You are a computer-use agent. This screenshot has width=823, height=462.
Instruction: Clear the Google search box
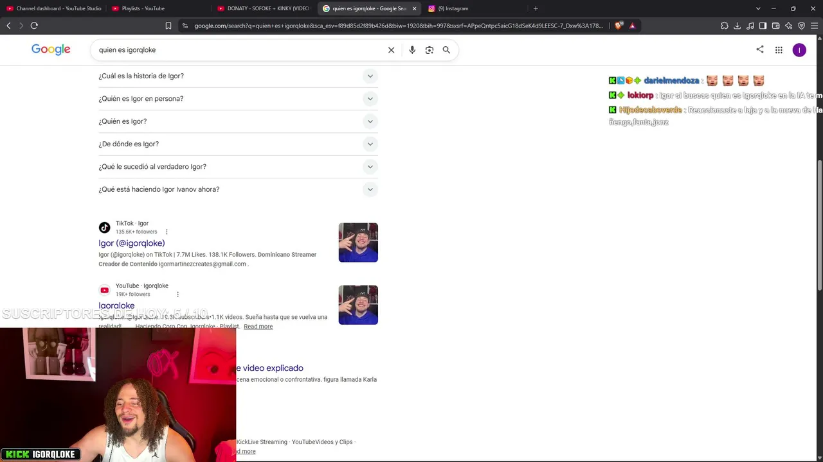pos(391,50)
